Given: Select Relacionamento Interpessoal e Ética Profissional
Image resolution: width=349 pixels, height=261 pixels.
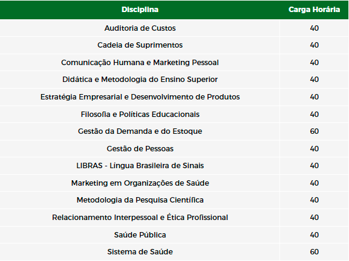Looking at the screenshot, I should click(140, 218).
